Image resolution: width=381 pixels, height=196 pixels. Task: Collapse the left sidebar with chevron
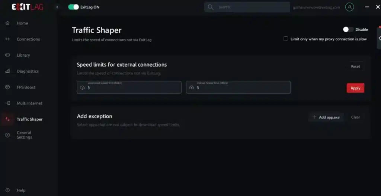57,7
